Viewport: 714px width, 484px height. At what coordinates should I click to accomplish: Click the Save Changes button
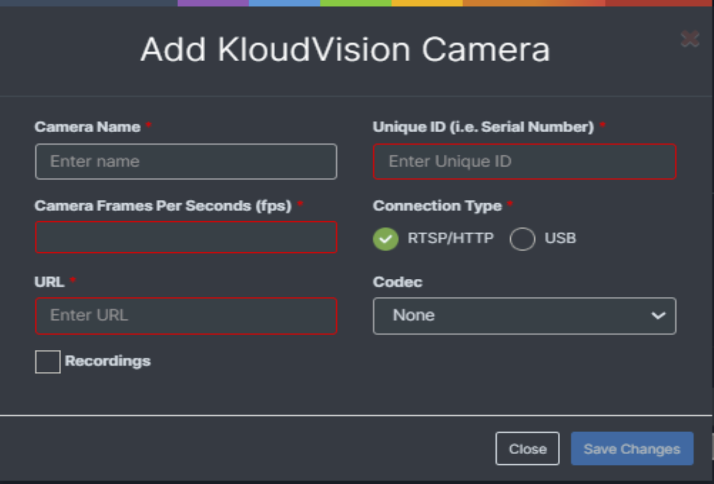point(632,448)
